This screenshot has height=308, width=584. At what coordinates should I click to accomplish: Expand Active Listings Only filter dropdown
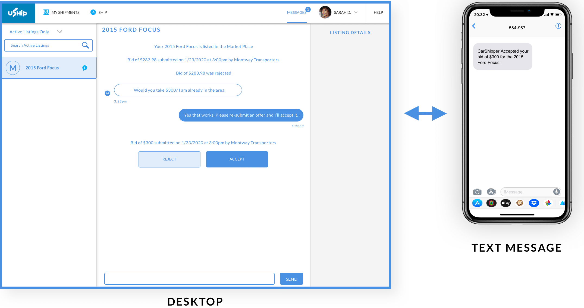click(60, 32)
